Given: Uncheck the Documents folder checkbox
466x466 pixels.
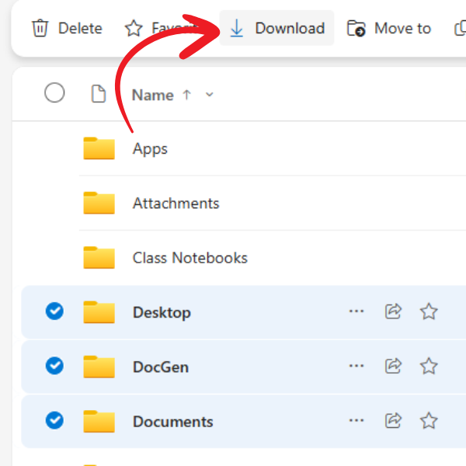Looking at the screenshot, I should [54, 421].
